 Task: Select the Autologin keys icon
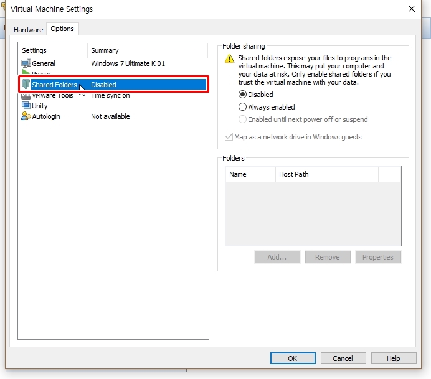pyautogui.click(x=26, y=116)
